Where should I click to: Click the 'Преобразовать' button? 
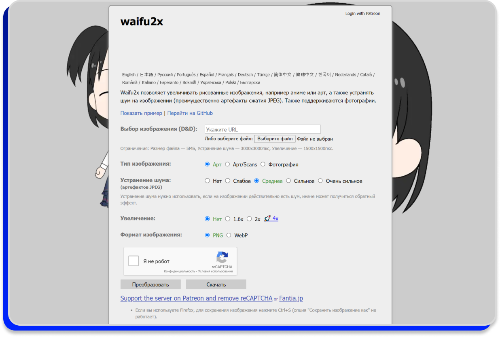(150, 284)
